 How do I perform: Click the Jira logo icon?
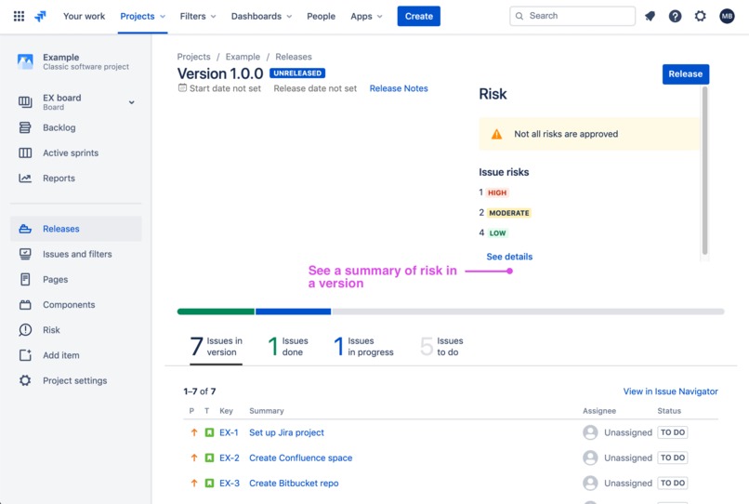pyautogui.click(x=41, y=16)
